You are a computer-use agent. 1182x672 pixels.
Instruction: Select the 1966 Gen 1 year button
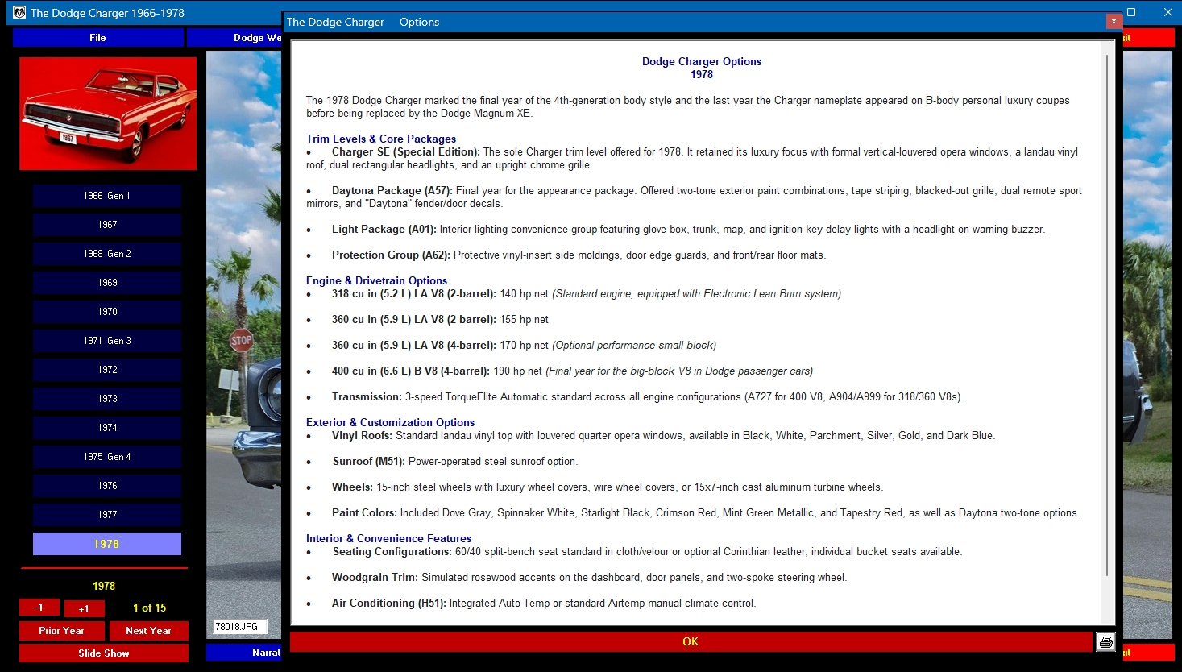point(107,196)
